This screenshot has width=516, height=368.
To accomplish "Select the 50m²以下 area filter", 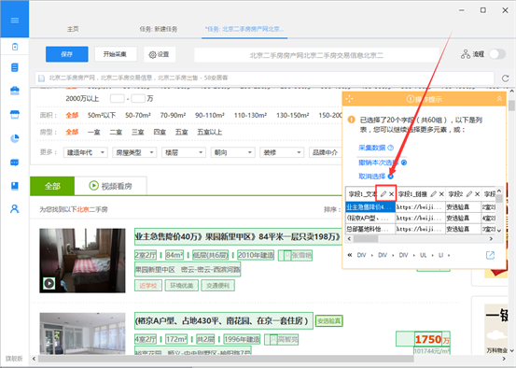I will 102,115.
